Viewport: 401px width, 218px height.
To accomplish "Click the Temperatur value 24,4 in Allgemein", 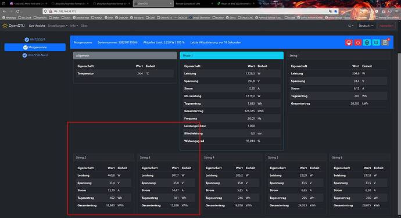I will [140, 73].
